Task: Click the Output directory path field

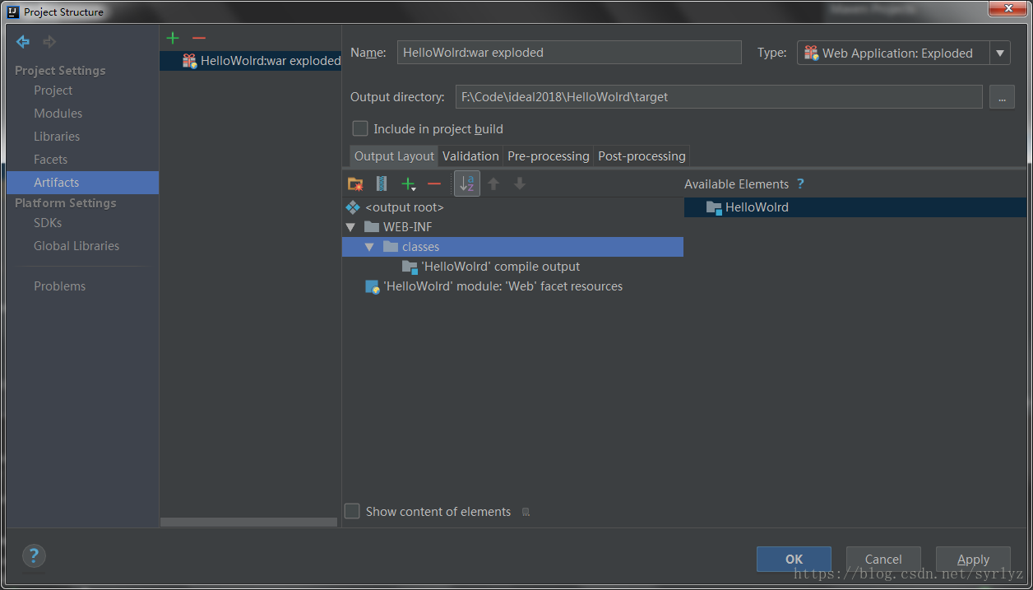Action: [x=719, y=97]
